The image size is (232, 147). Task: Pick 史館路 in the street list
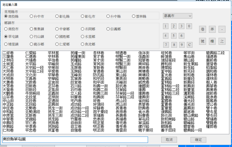click(31, 119)
